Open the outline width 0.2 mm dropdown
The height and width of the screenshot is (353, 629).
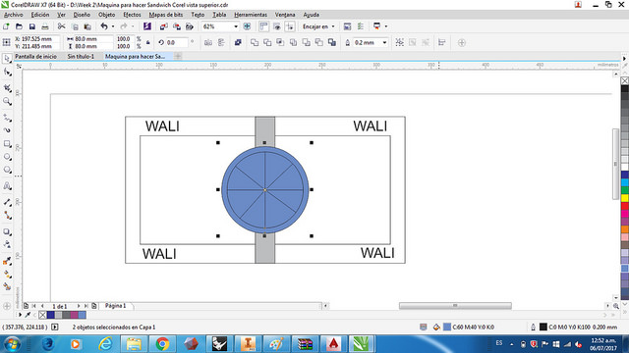click(x=384, y=42)
